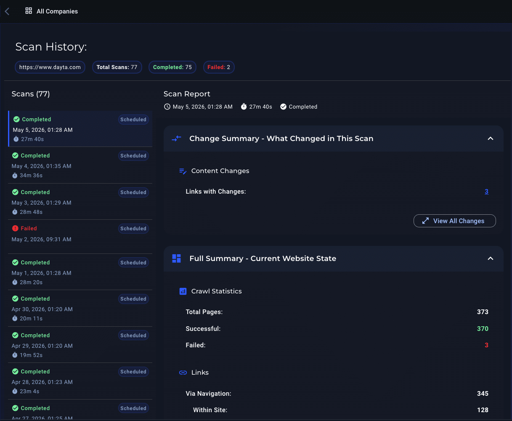Screen dimensions: 512x421
Task: Click green check icon of Apr 30 scan
Action: [x=15, y=298]
